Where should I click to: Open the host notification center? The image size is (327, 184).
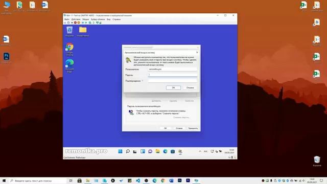321,180
